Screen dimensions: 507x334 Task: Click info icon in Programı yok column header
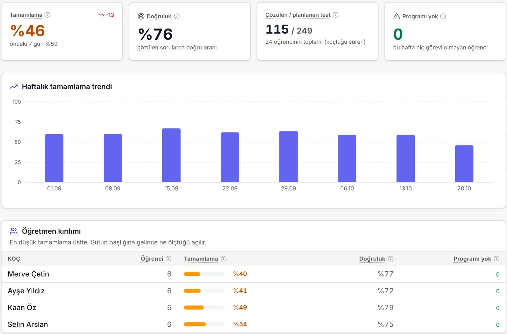click(497, 259)
